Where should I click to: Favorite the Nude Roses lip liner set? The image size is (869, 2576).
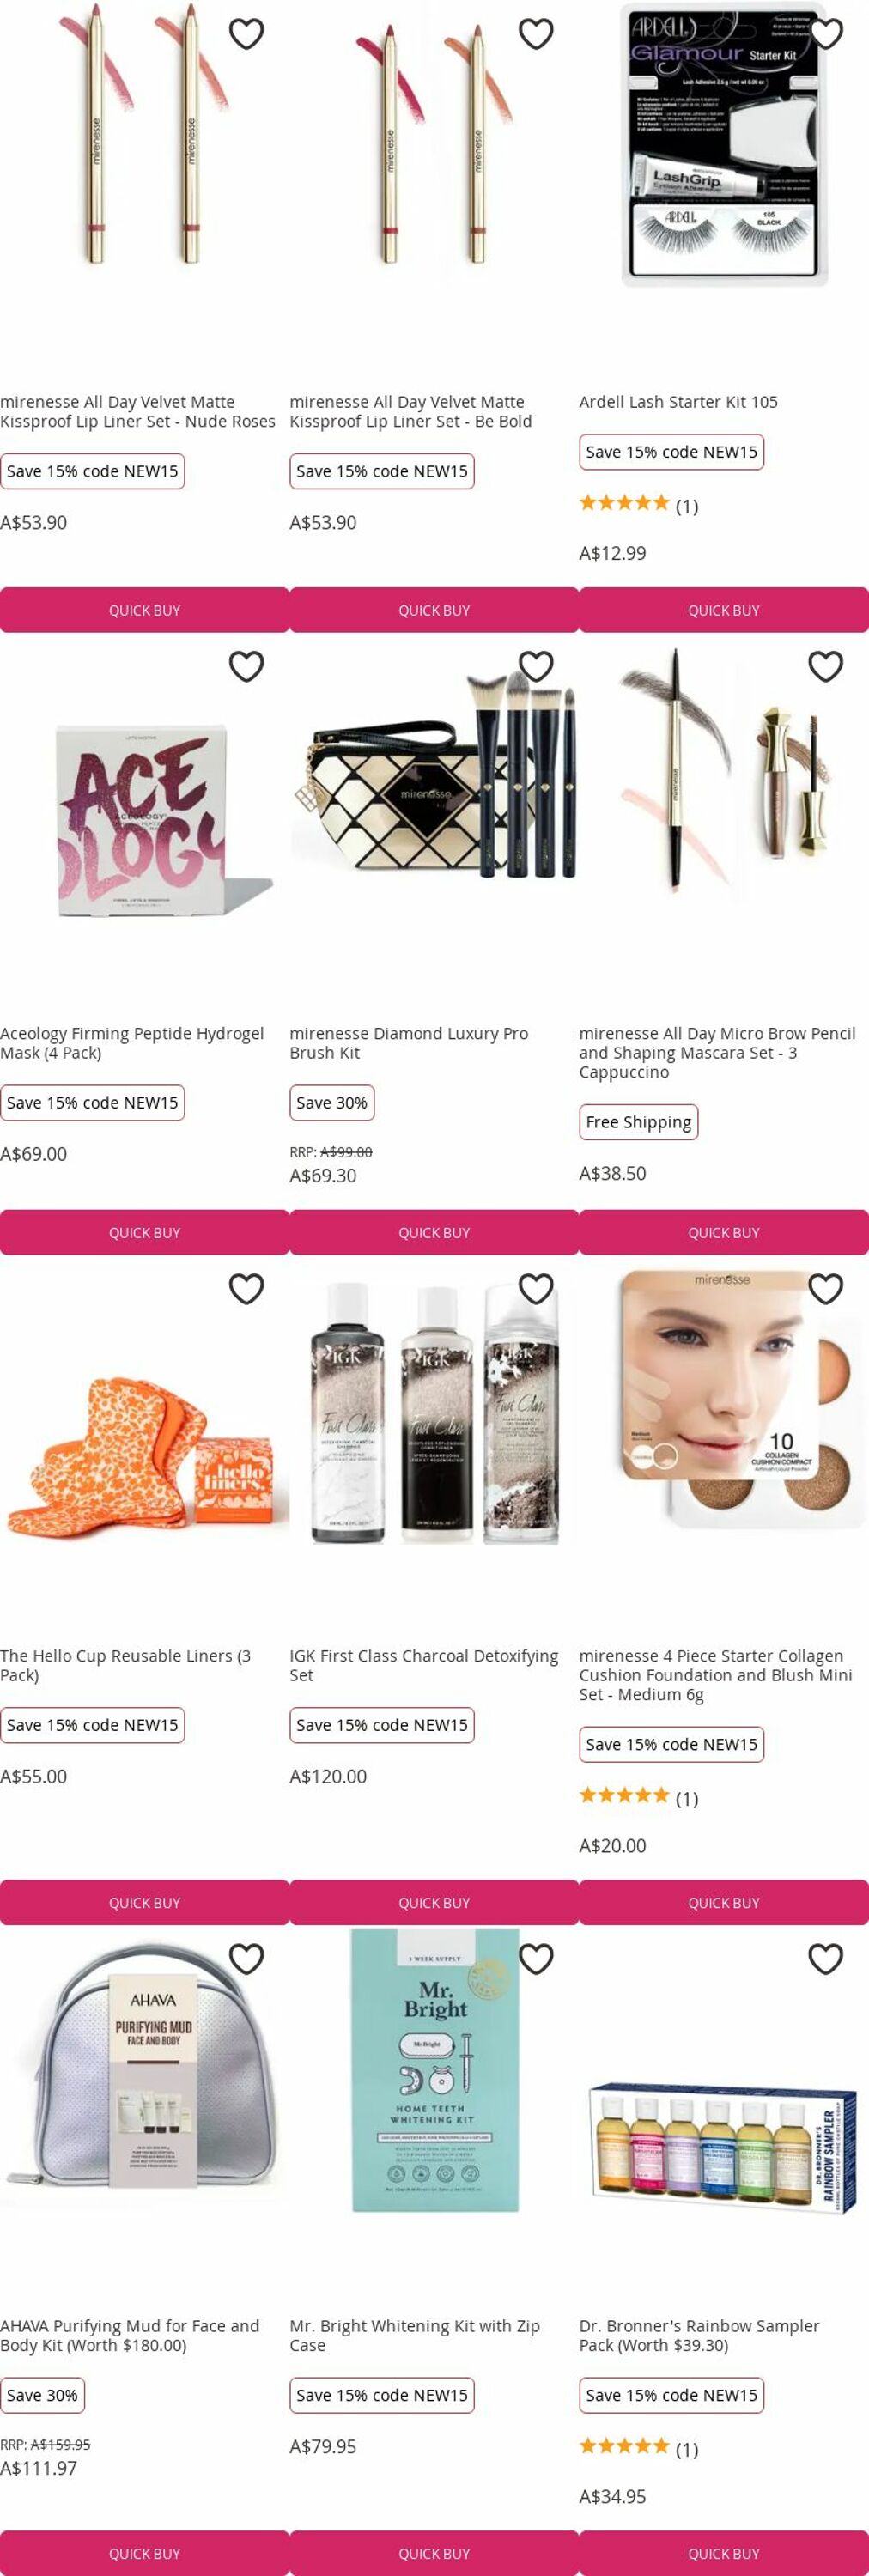click(x=246, y=34)
